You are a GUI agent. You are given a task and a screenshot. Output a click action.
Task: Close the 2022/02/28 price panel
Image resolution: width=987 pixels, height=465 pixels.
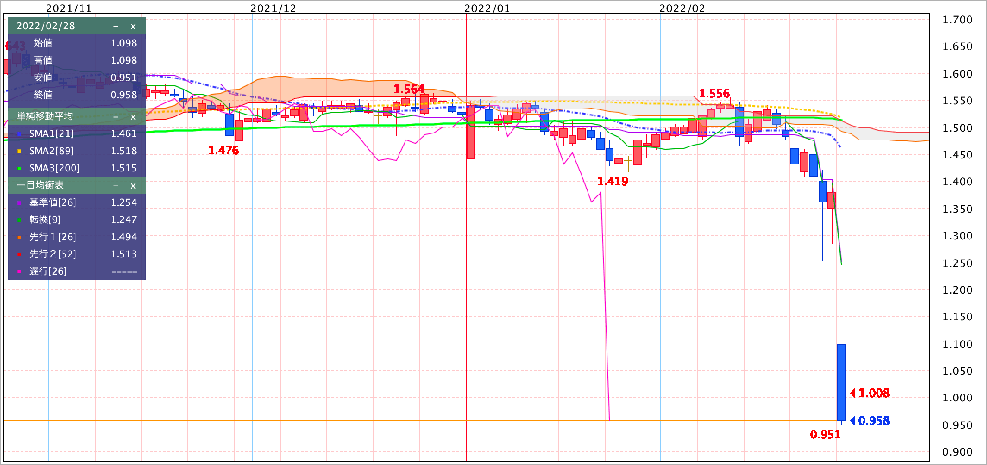[133, 26]
